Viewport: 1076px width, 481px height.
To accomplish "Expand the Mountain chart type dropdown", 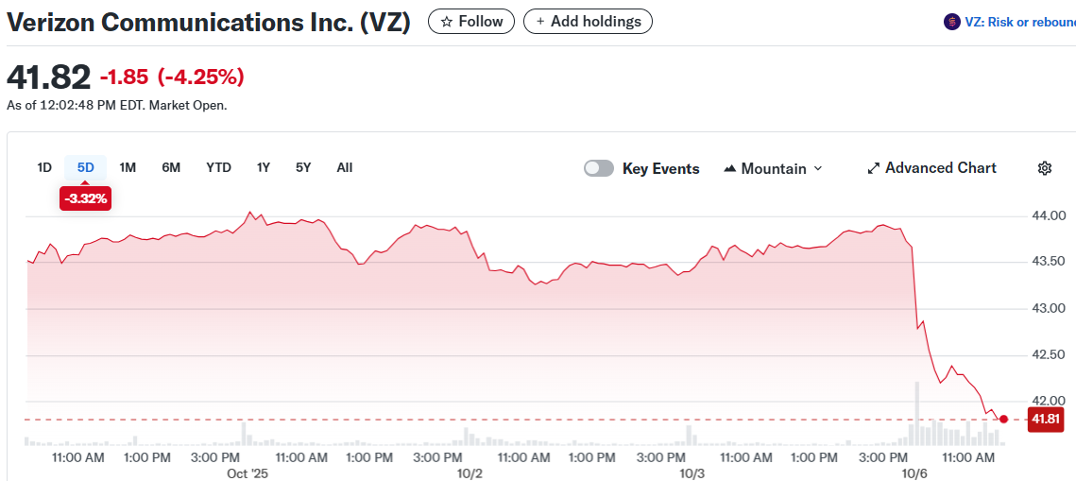I will 818,168.
